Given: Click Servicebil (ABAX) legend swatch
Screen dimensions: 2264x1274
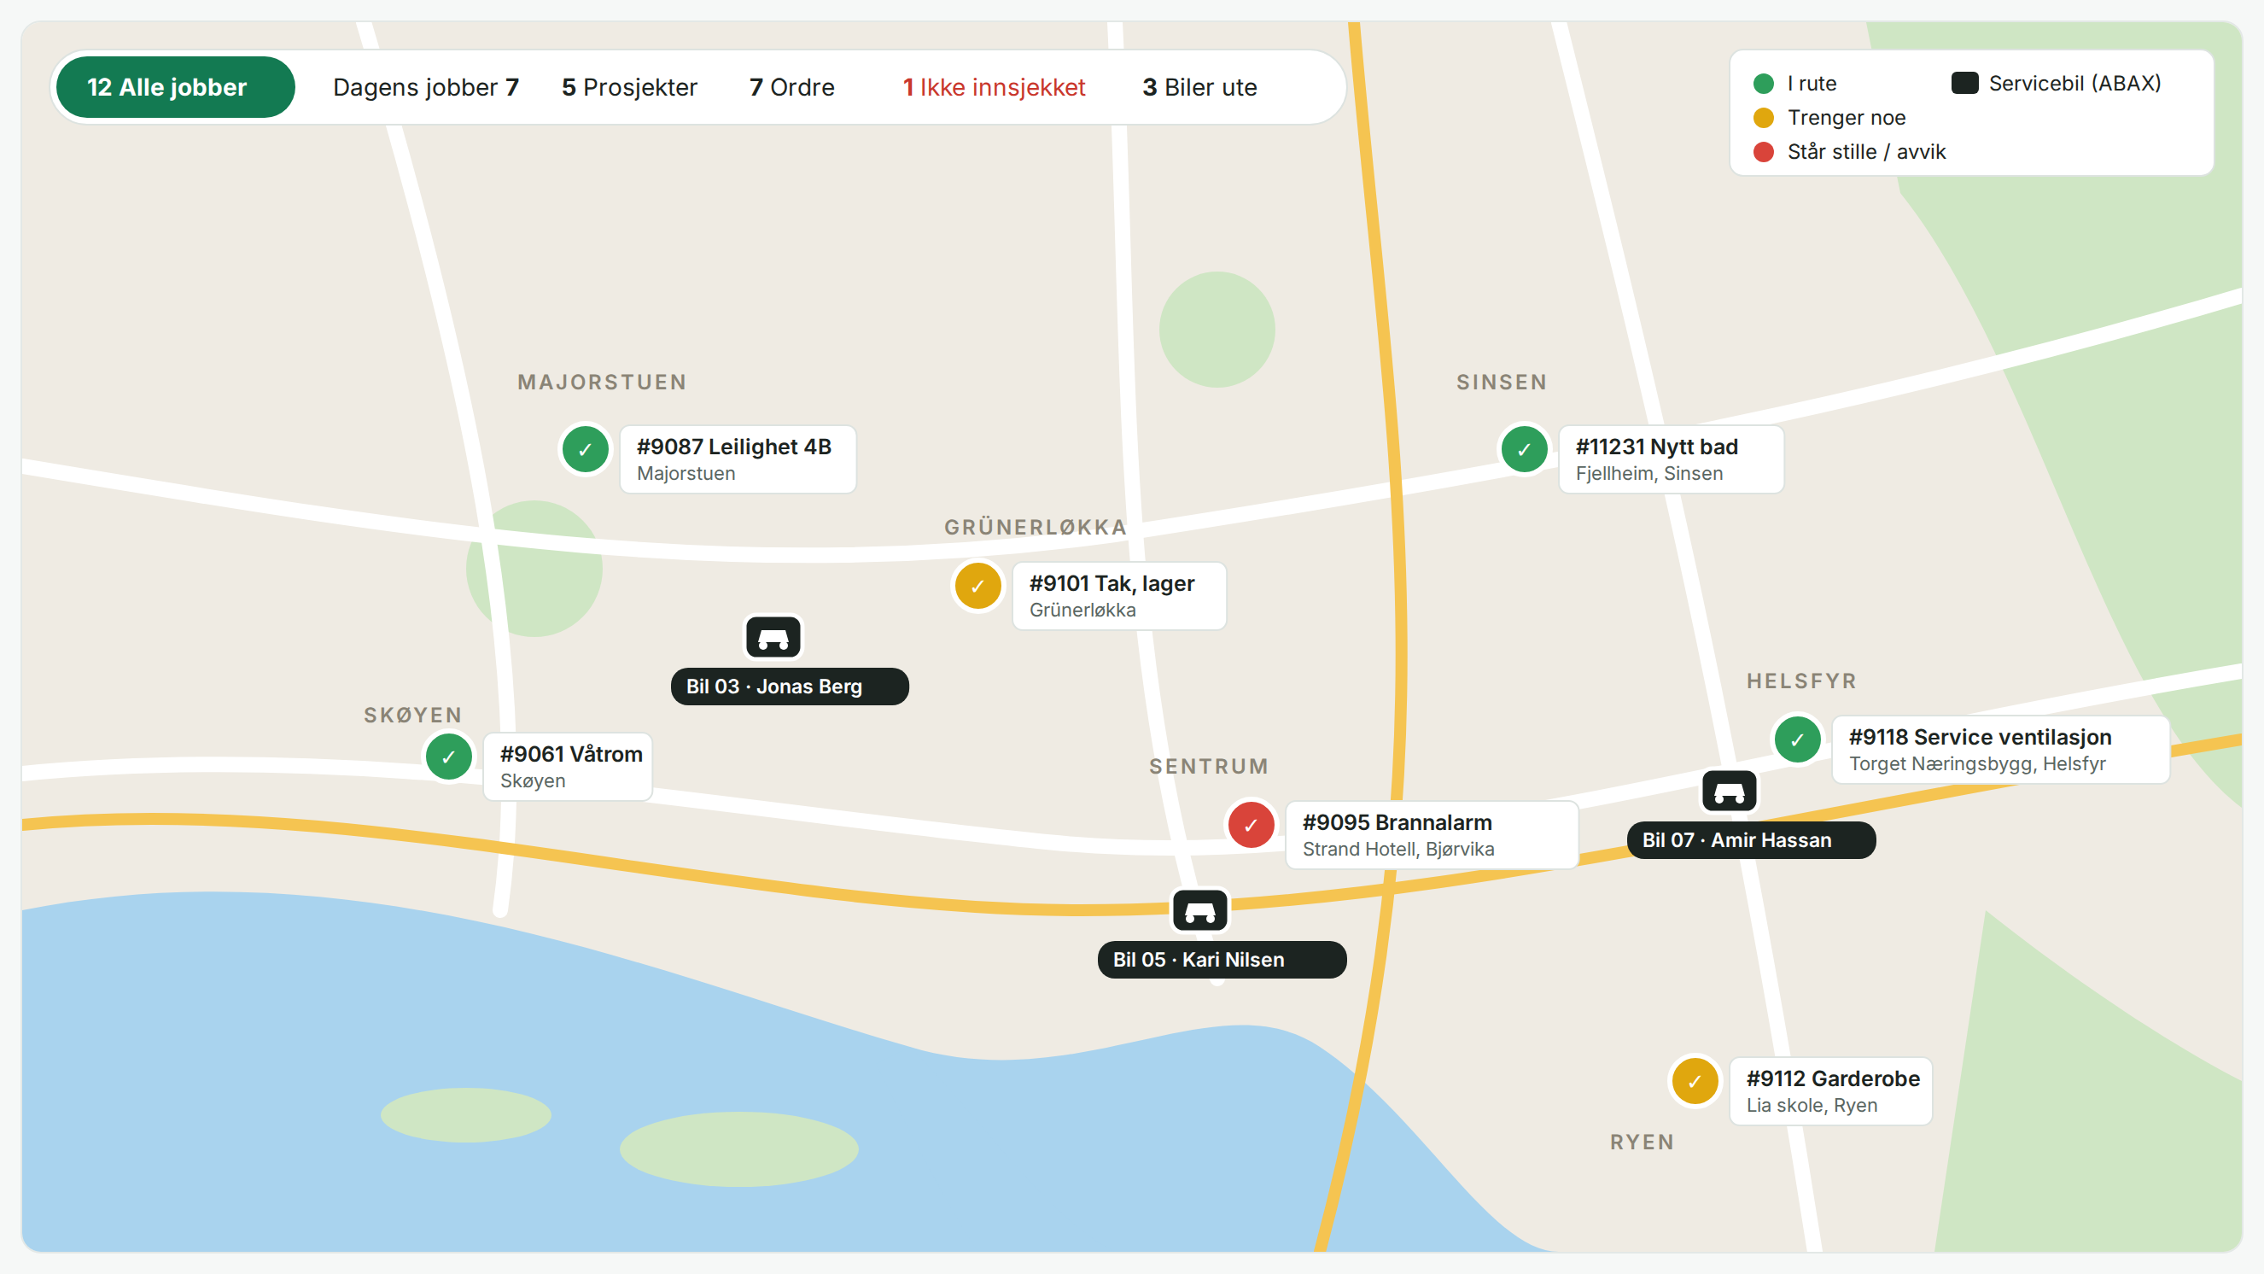Looking at the screenshot, I should pos(1964,83).
